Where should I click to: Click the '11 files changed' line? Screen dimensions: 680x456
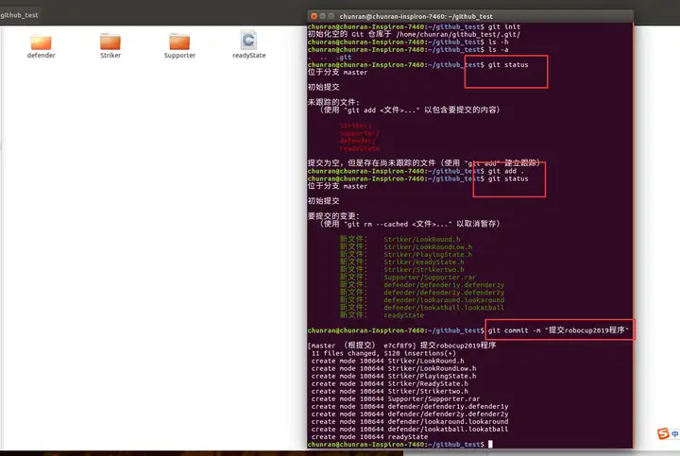point(383,353)
